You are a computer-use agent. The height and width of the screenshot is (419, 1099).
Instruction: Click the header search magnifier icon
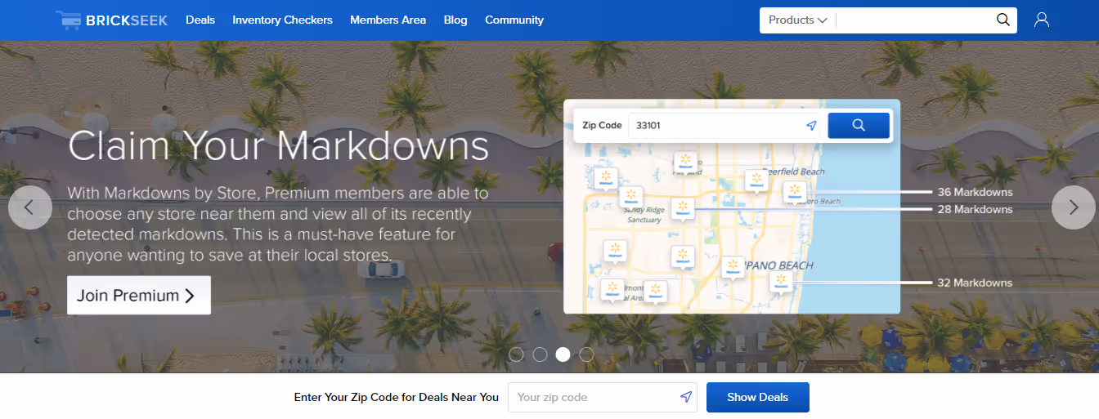1003,20
